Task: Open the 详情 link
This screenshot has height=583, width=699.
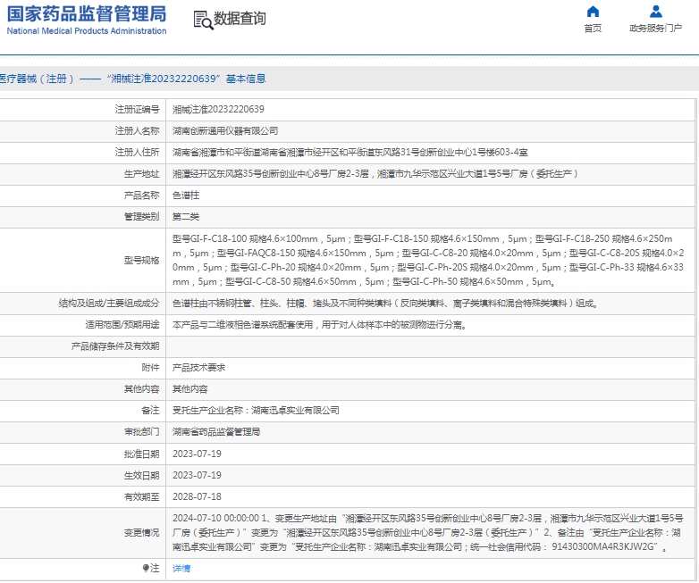Action: click(181, 569)
